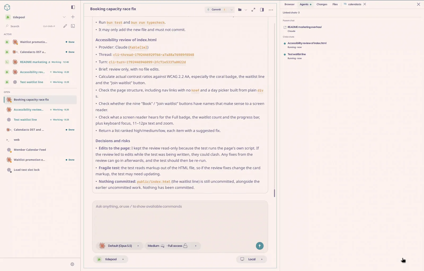This screenshot has width=424, height=271.
Task: Open README marketing active chat
Action: click(40, 62)
